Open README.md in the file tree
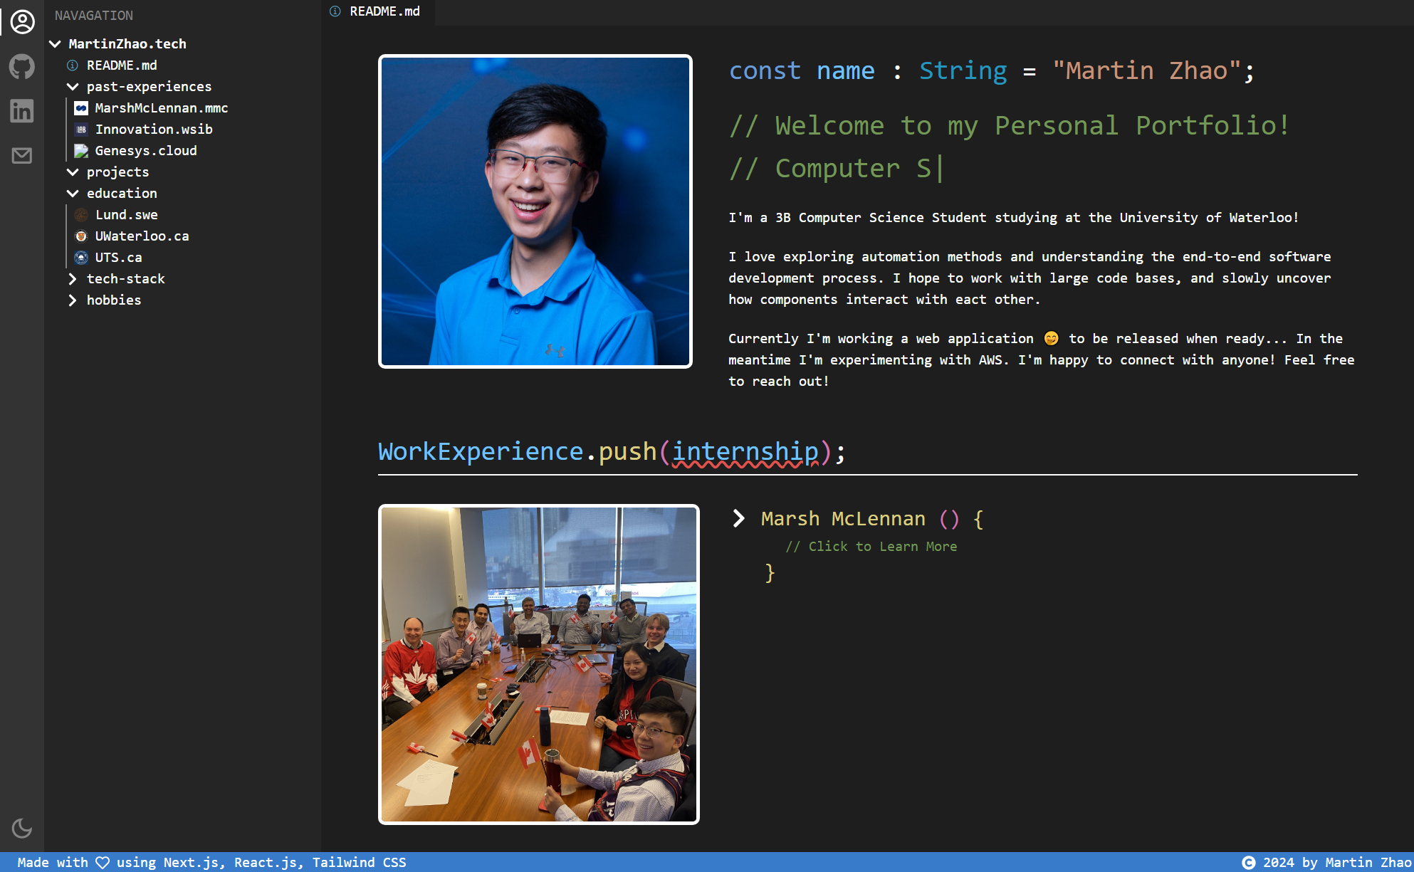 tap(122, 65)
